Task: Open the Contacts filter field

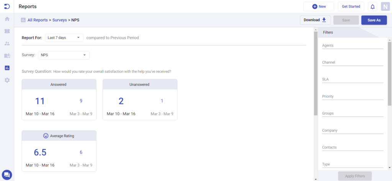Action: 353,147
